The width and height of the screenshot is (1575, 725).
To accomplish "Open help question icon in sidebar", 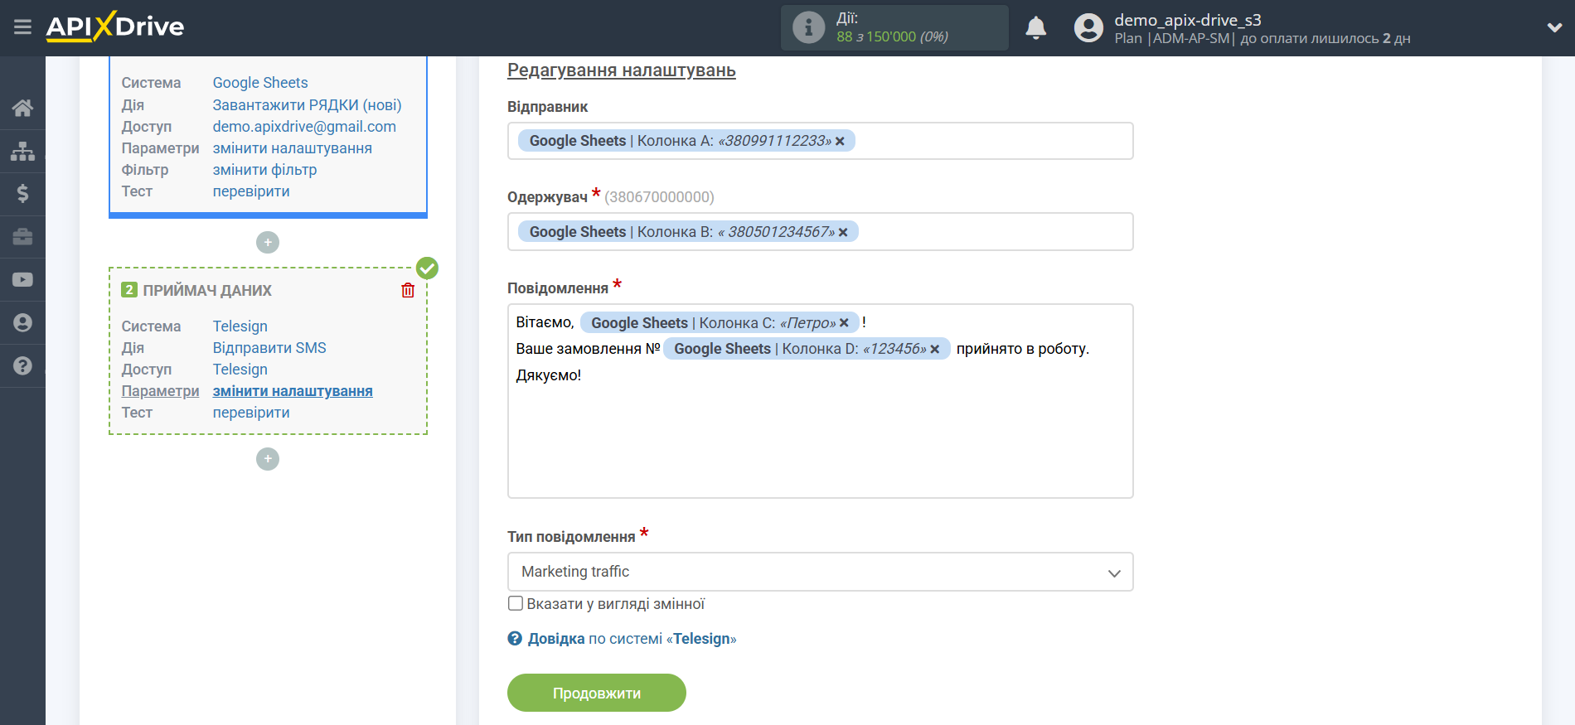I will (x=22, y=365).
